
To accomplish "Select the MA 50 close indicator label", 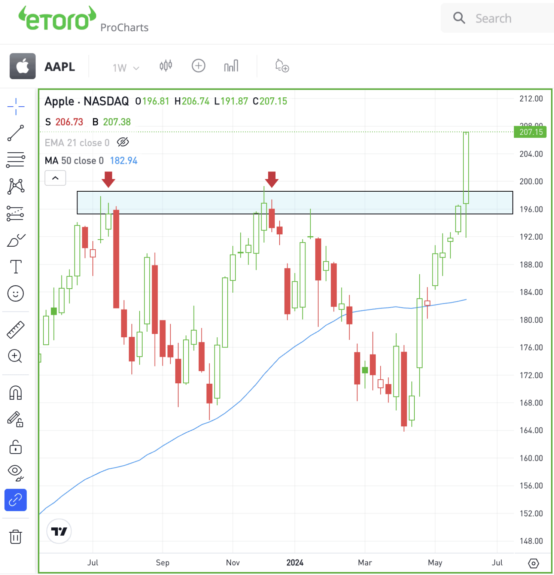I will [x=74, y=161].
